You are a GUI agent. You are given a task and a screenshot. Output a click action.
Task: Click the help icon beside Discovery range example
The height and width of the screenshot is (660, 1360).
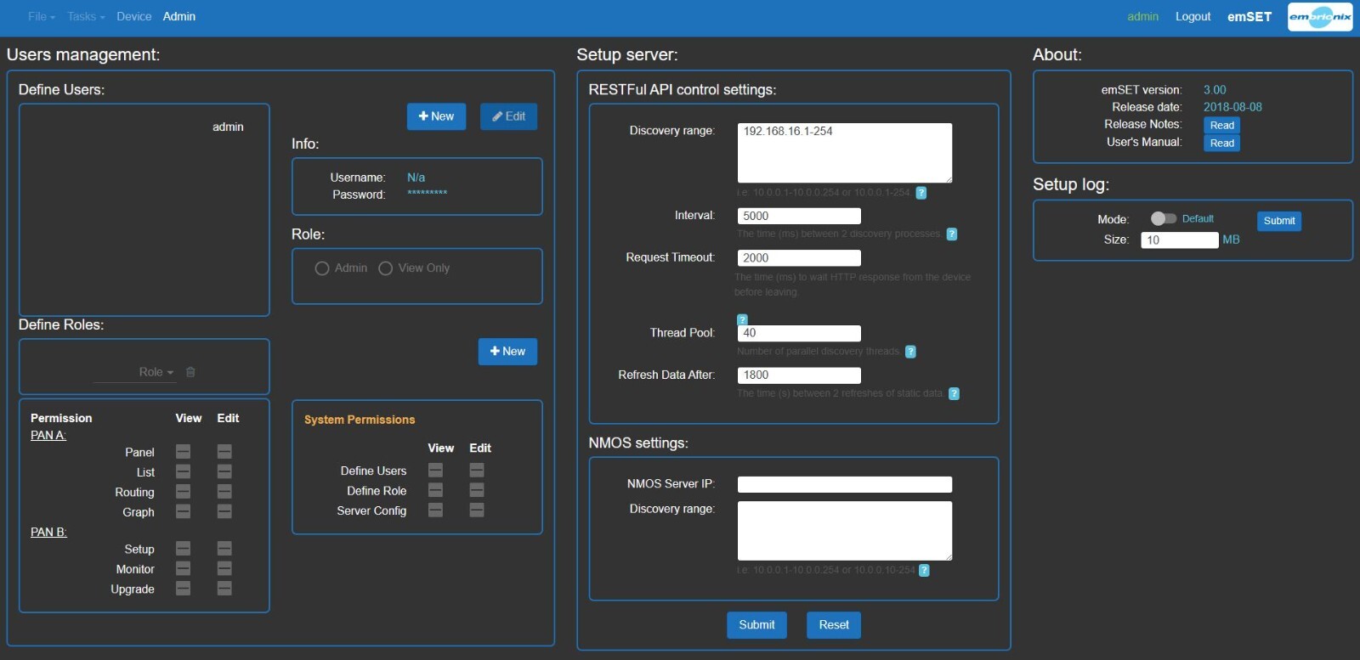[921, 193]
